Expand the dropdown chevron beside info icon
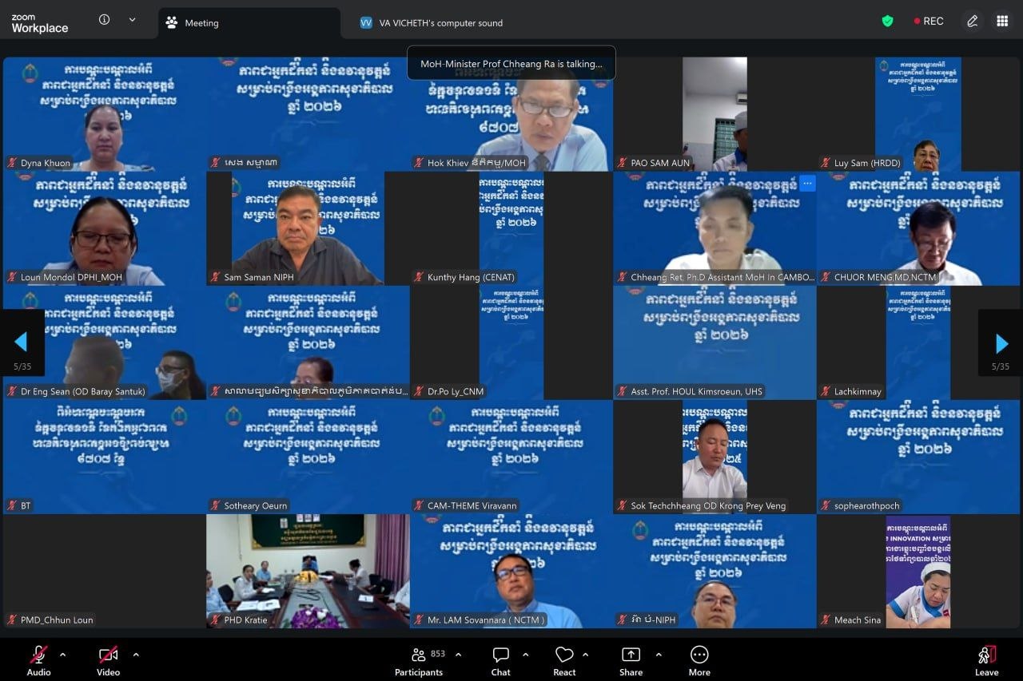The image size is (1023, 681). 132,20
